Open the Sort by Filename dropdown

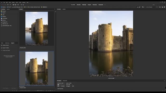click(151, 7)
